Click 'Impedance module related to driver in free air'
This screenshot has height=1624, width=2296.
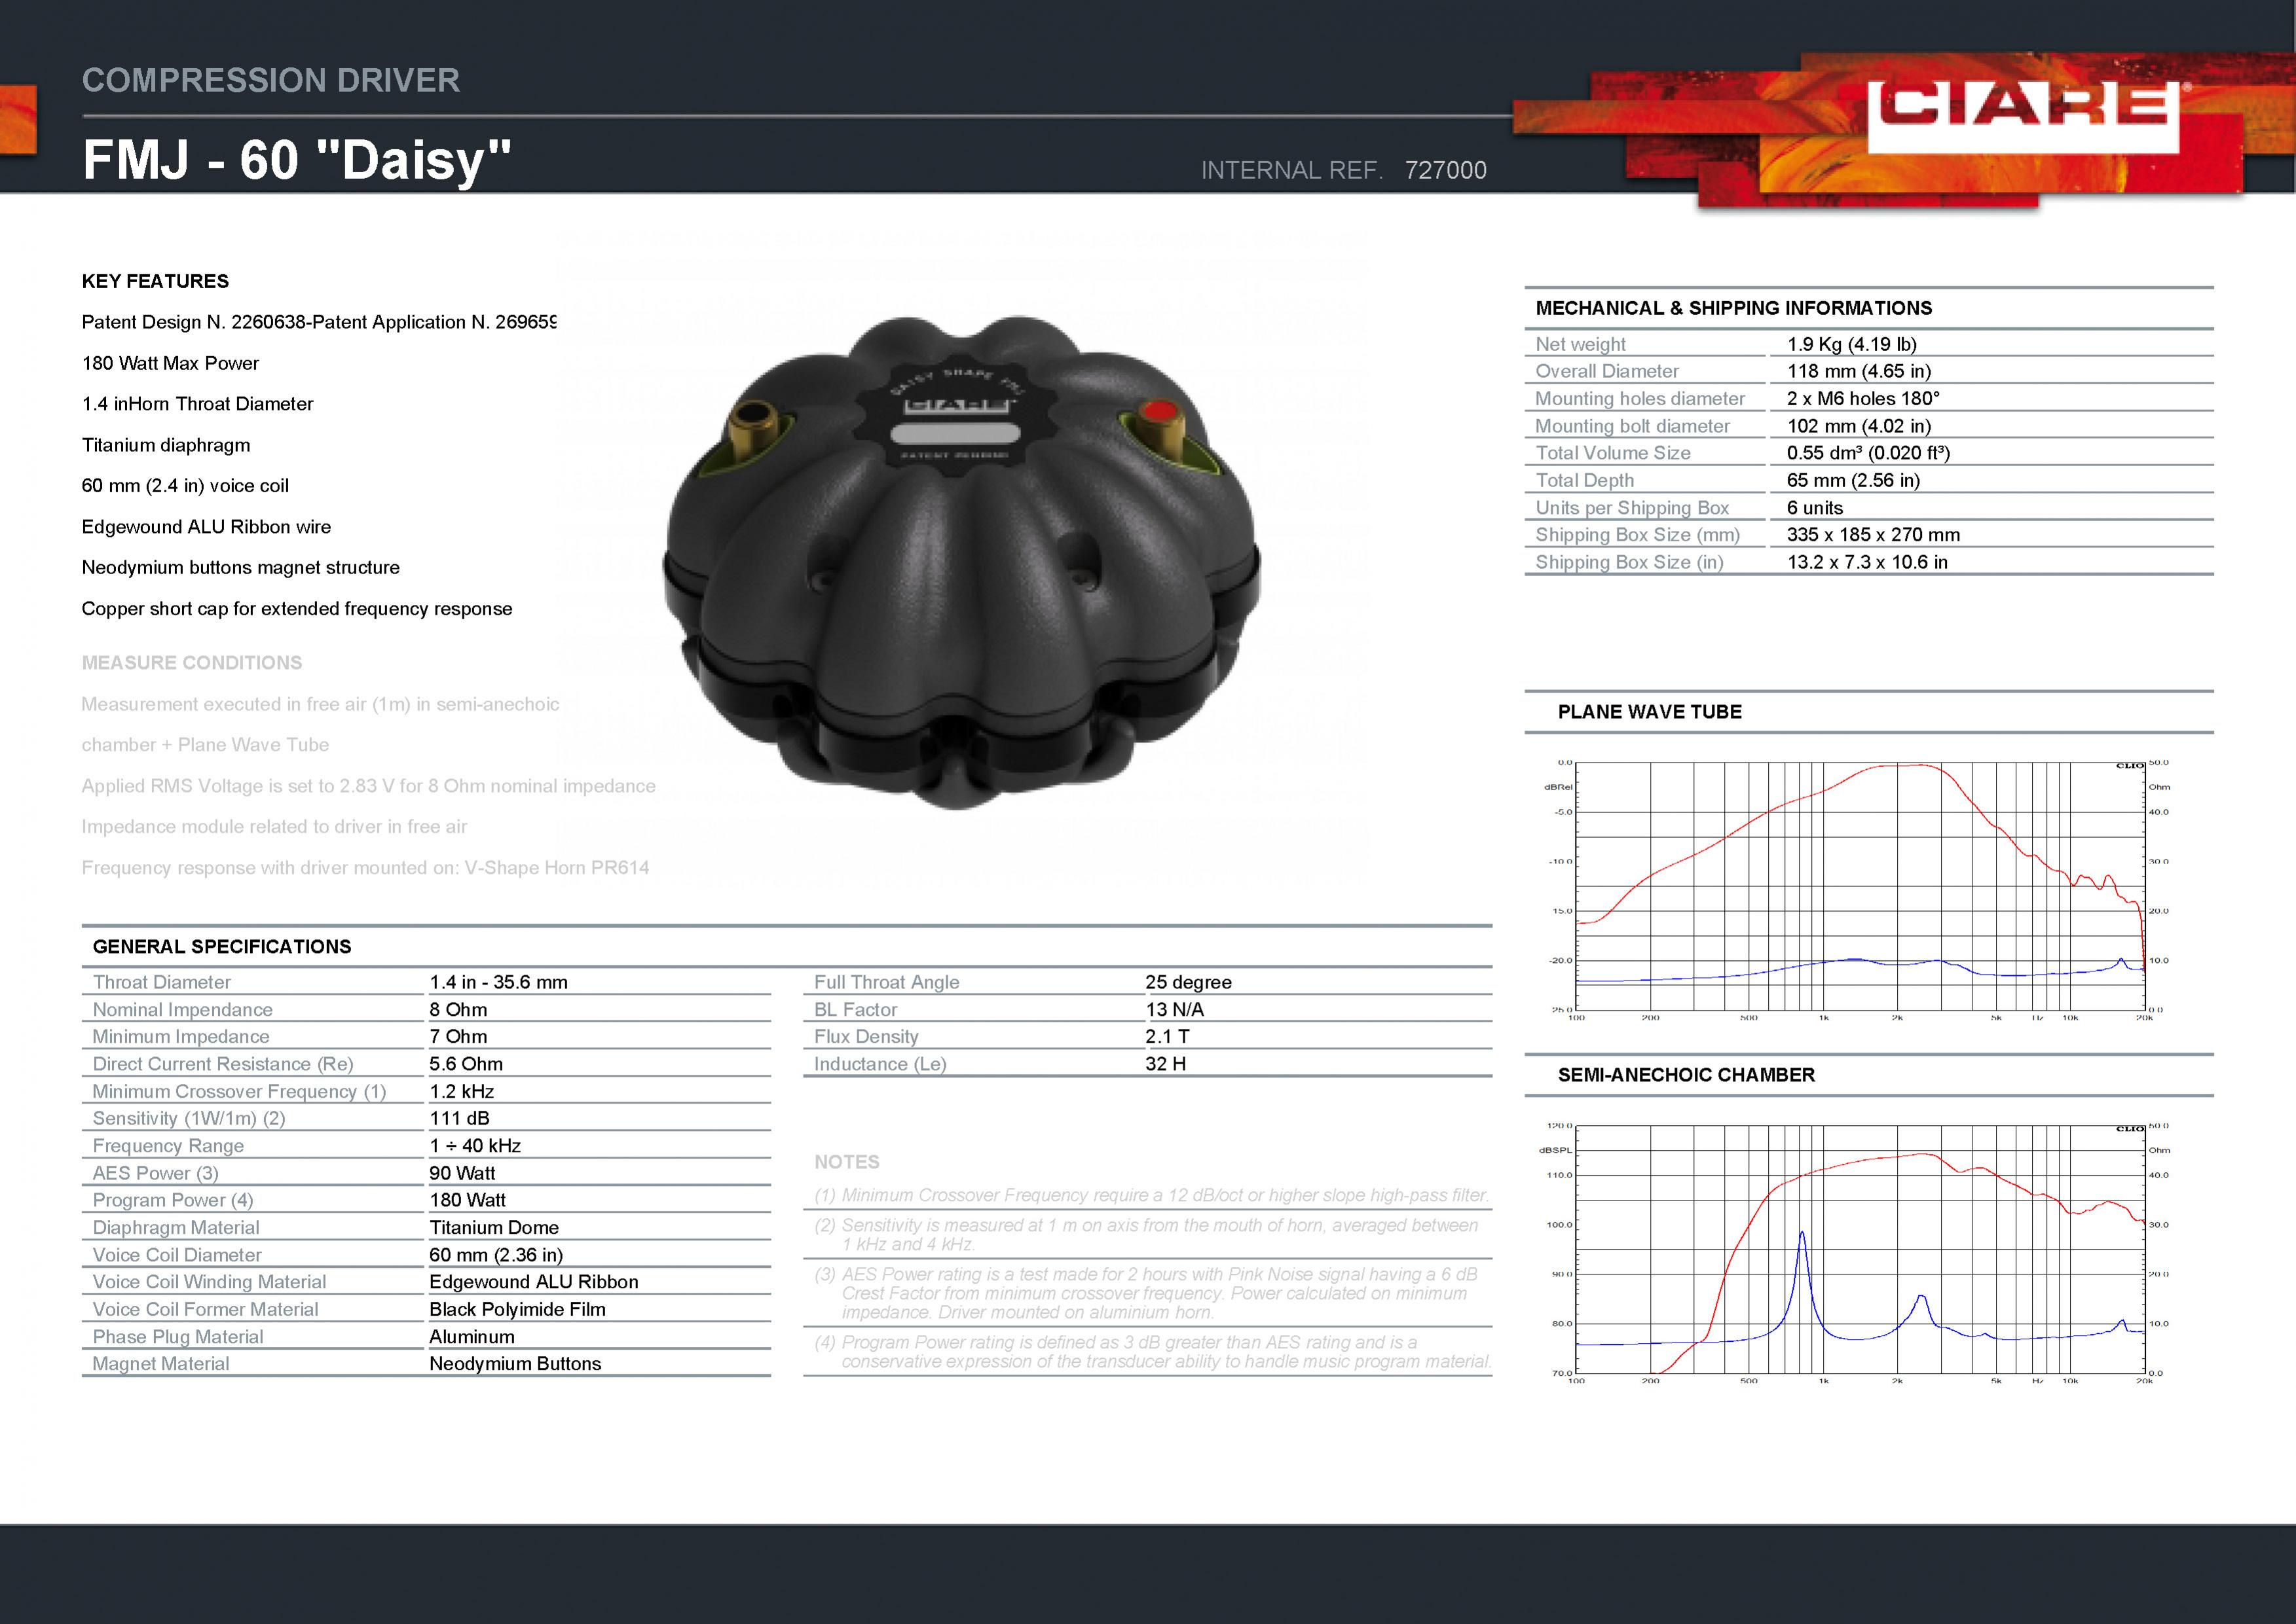click(x=274, y=827)
